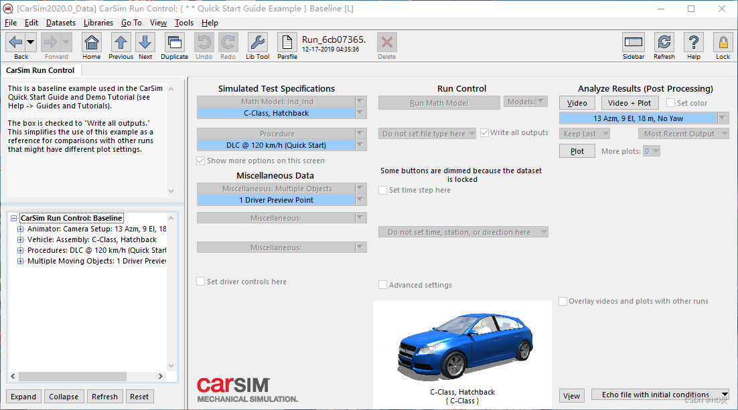Open More plots count dropdown
This screenshot has height=410, width=738.
pos(652,151)
